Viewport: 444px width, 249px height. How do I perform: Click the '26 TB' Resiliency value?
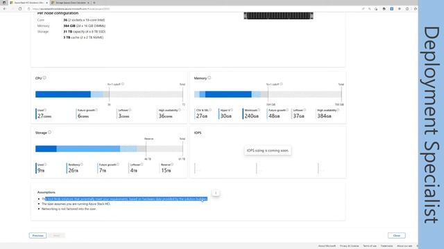(x=73, y=171)
